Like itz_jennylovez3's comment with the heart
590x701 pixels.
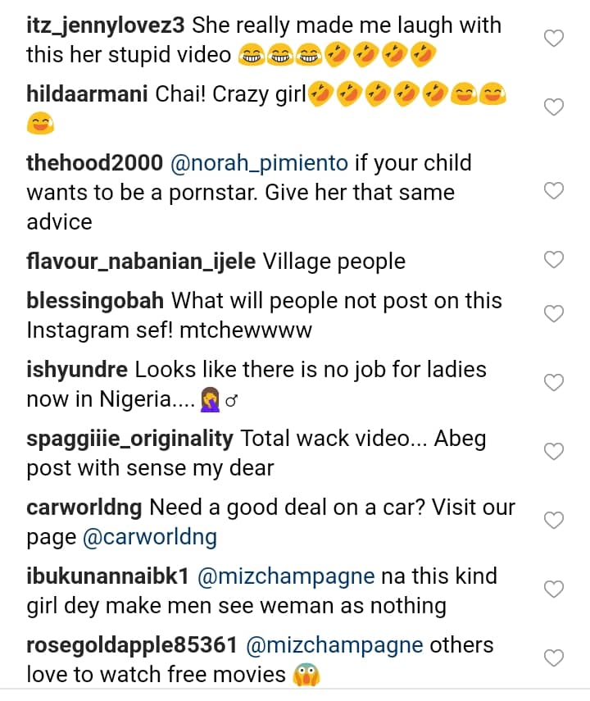(x=555, y=39)
